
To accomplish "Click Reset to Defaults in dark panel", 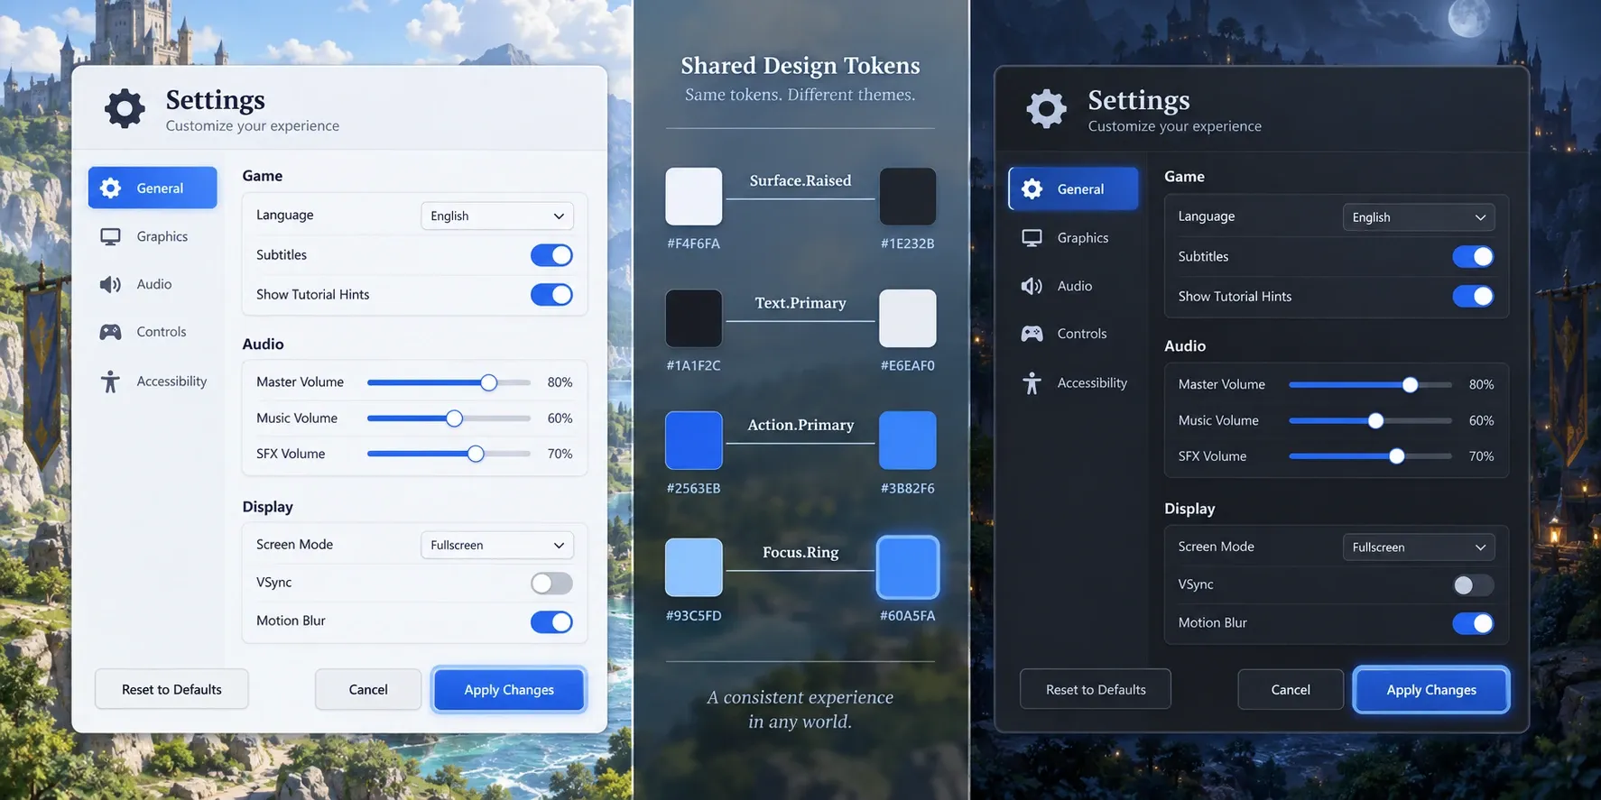I will pyautogui.click(x=1096, y=689).
